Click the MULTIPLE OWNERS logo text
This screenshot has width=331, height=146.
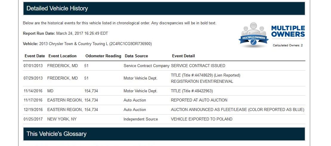(288, 31)
